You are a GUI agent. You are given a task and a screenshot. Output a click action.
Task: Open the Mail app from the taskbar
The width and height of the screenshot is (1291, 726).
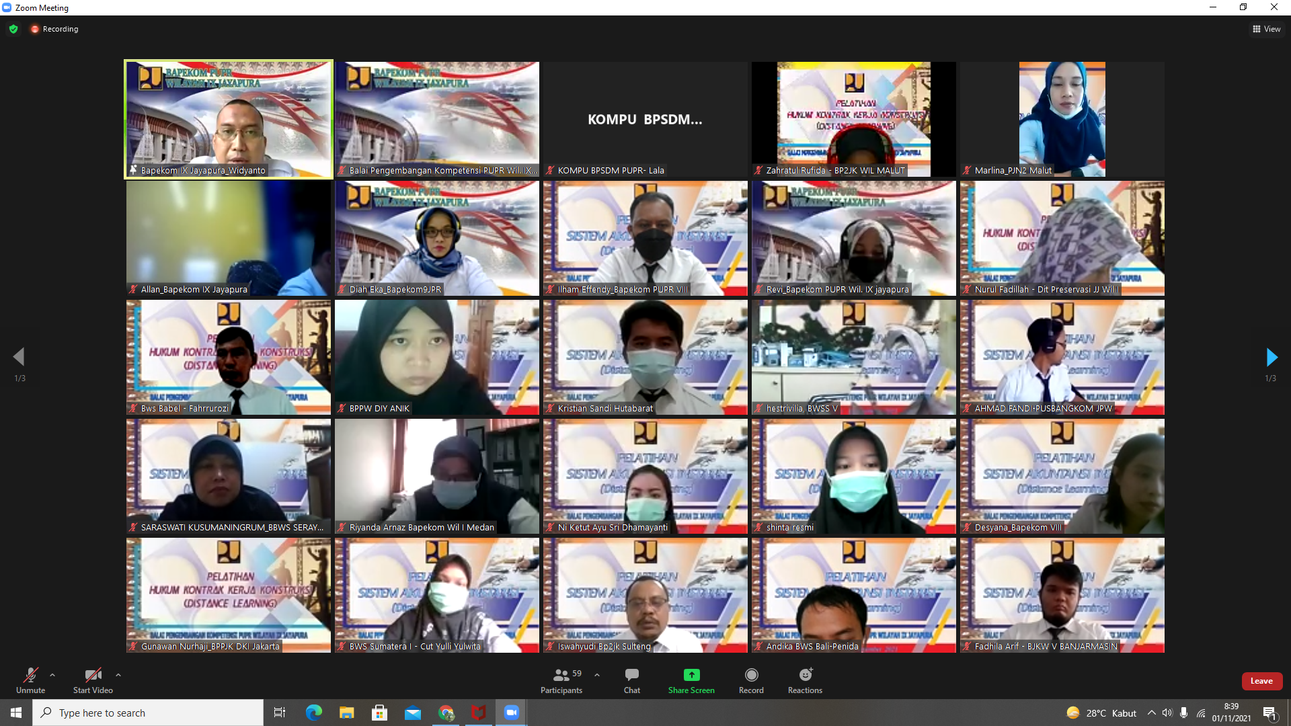tap(412, 713)
